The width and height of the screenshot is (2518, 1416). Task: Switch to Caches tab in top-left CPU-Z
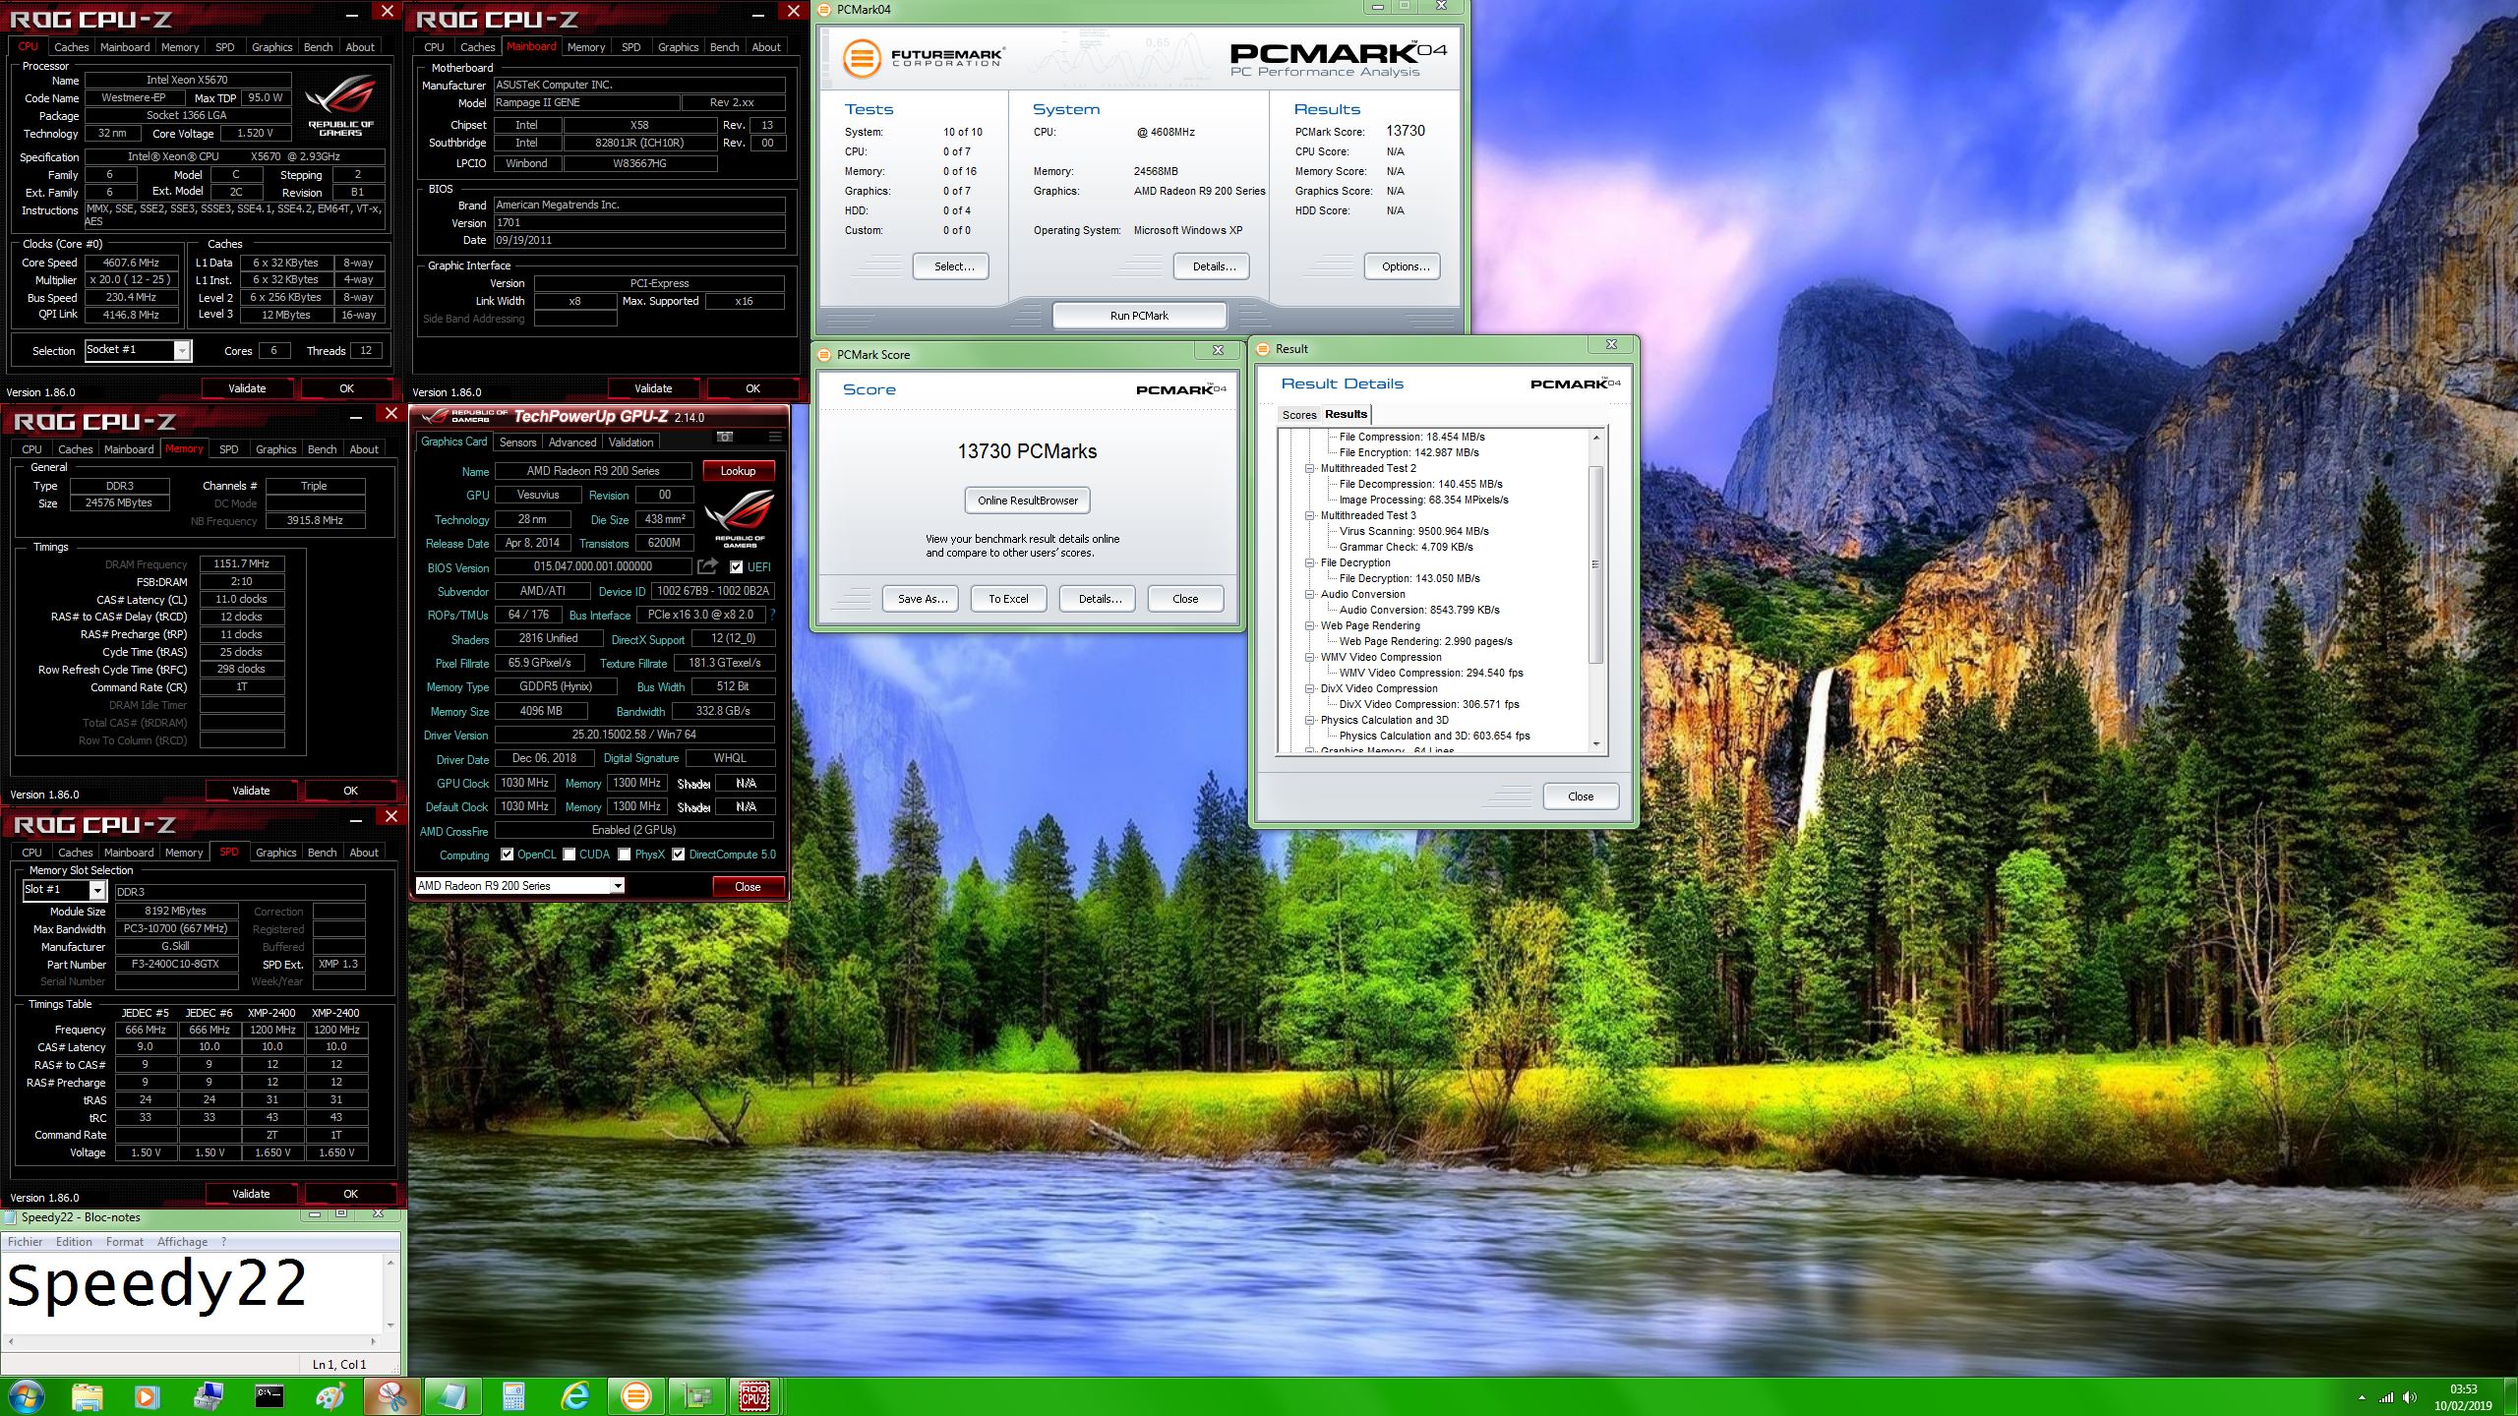click(71, 47)
